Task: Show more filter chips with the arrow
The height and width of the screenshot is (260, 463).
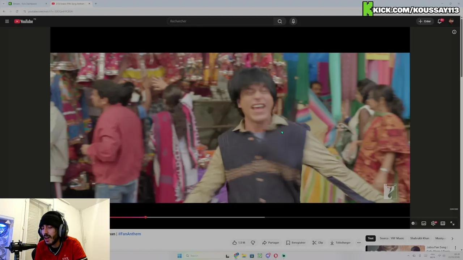Action: point(452,238)
